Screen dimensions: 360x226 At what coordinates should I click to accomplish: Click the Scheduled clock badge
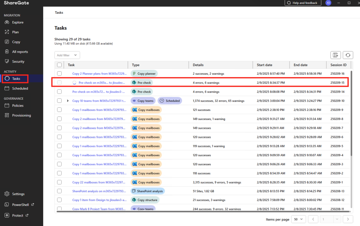point(170,101)
